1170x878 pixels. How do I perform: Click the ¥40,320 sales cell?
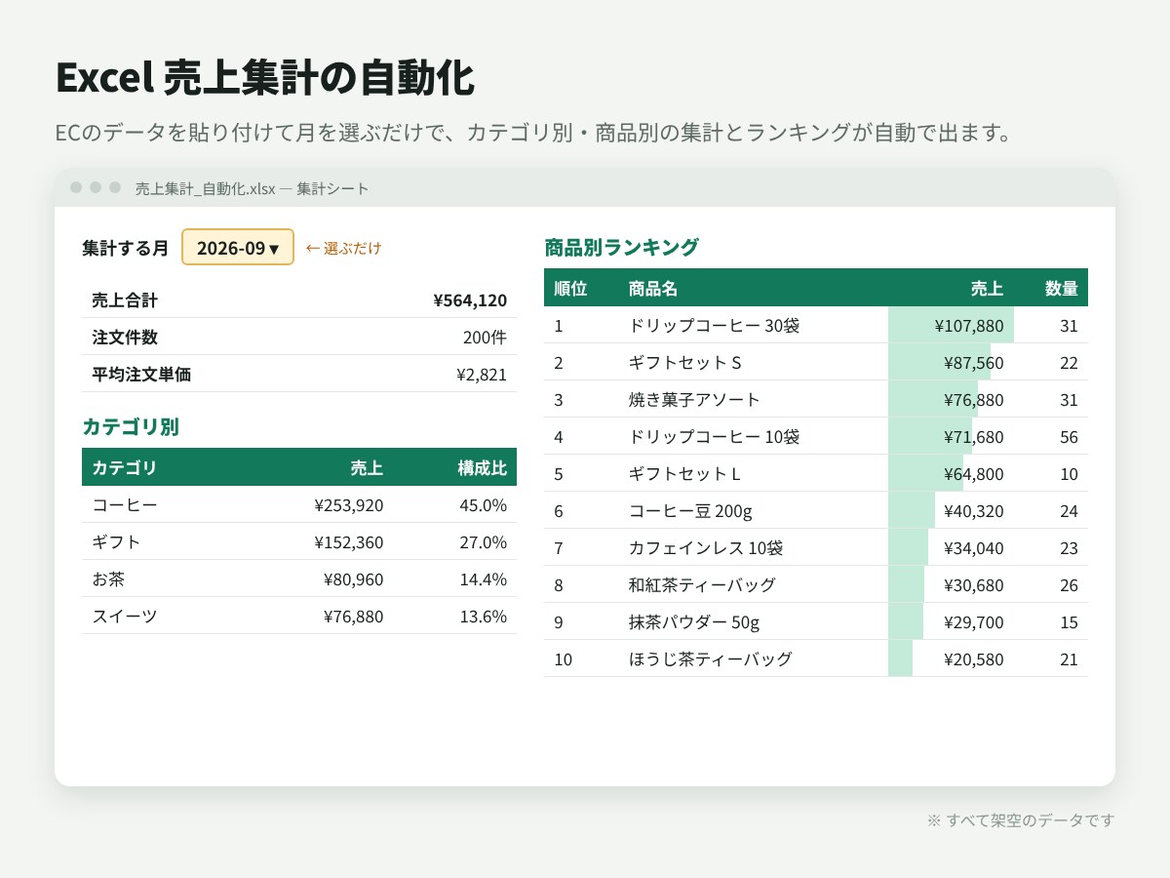click(x=952, y=510)
